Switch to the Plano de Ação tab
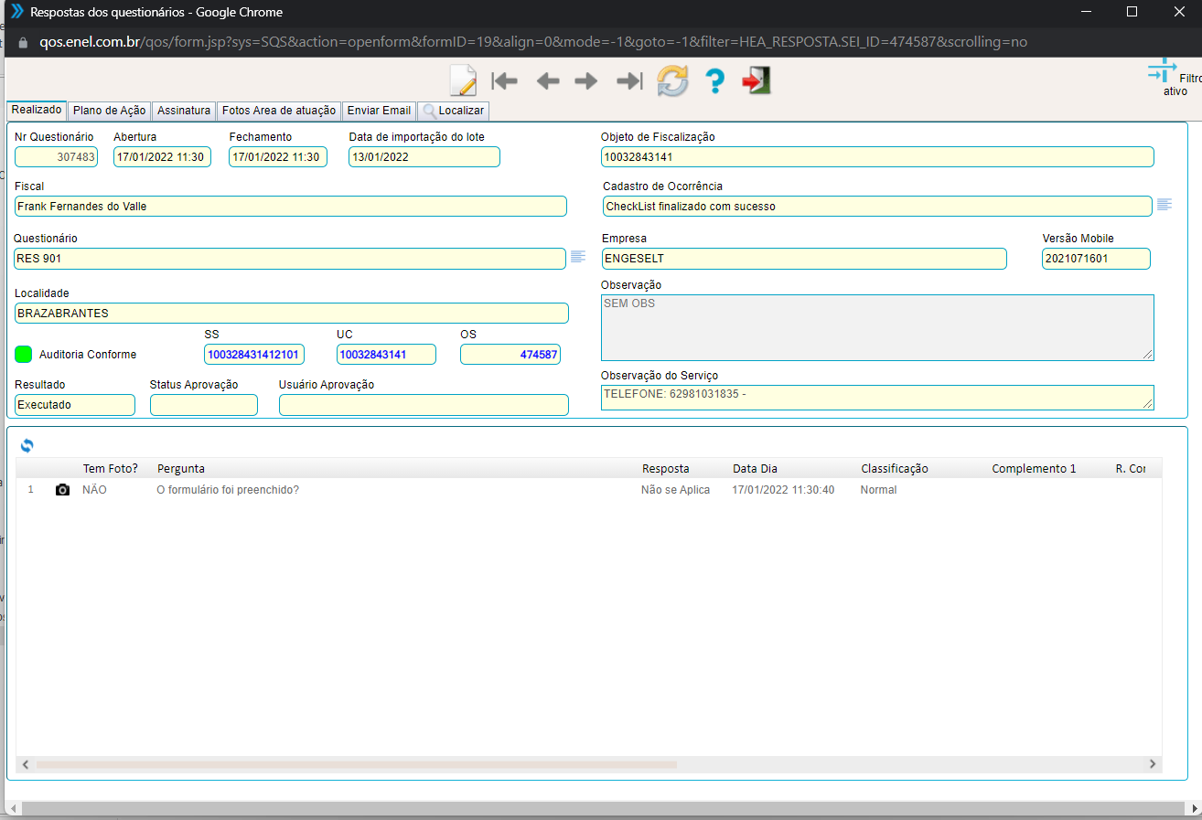This screenshot has height=820, width=1202. click(109, 111)
